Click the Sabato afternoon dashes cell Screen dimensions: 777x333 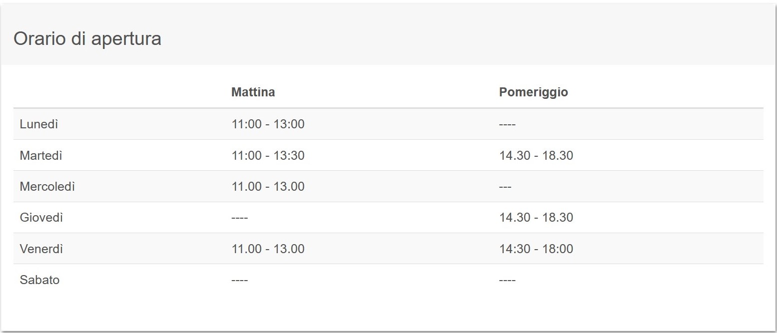click(x=507, y=280)
